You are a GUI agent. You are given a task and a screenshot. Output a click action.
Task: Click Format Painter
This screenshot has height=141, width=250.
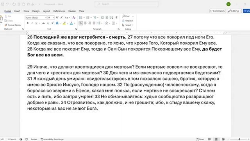13,25
